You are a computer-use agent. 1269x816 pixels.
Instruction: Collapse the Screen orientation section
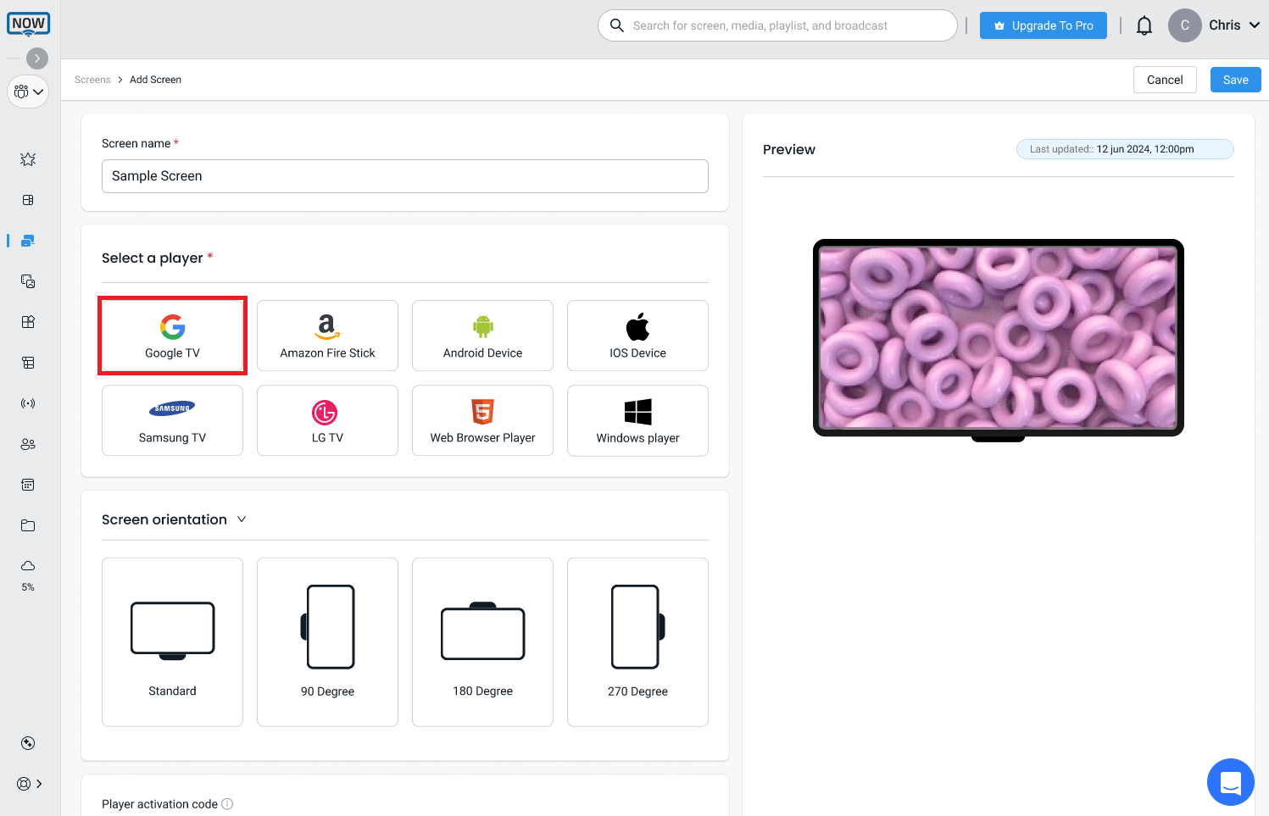click(242, 519)
